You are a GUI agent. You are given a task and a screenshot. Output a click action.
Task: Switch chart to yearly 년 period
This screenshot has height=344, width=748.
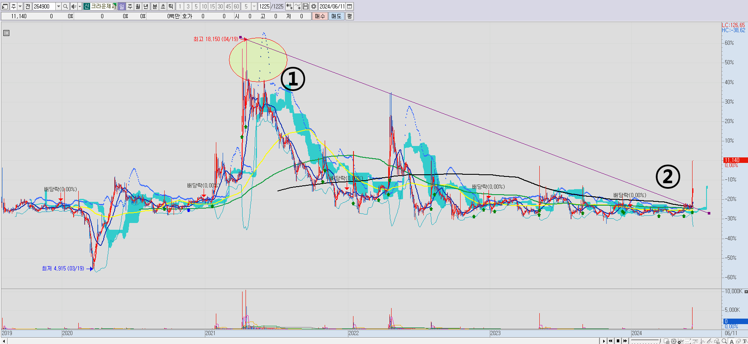tap(146, 6)
